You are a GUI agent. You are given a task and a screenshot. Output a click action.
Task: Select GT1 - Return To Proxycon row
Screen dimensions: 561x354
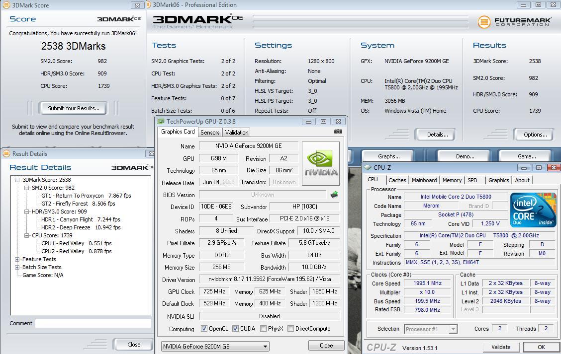coord(86,196)
